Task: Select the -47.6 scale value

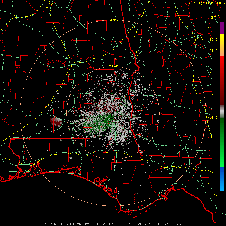Action: pos(213,140)
